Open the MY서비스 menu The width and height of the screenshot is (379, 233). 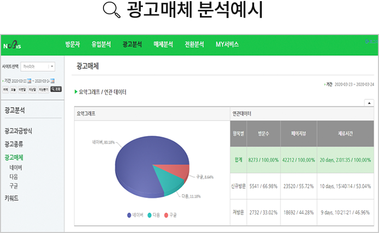tap(227, 44)
